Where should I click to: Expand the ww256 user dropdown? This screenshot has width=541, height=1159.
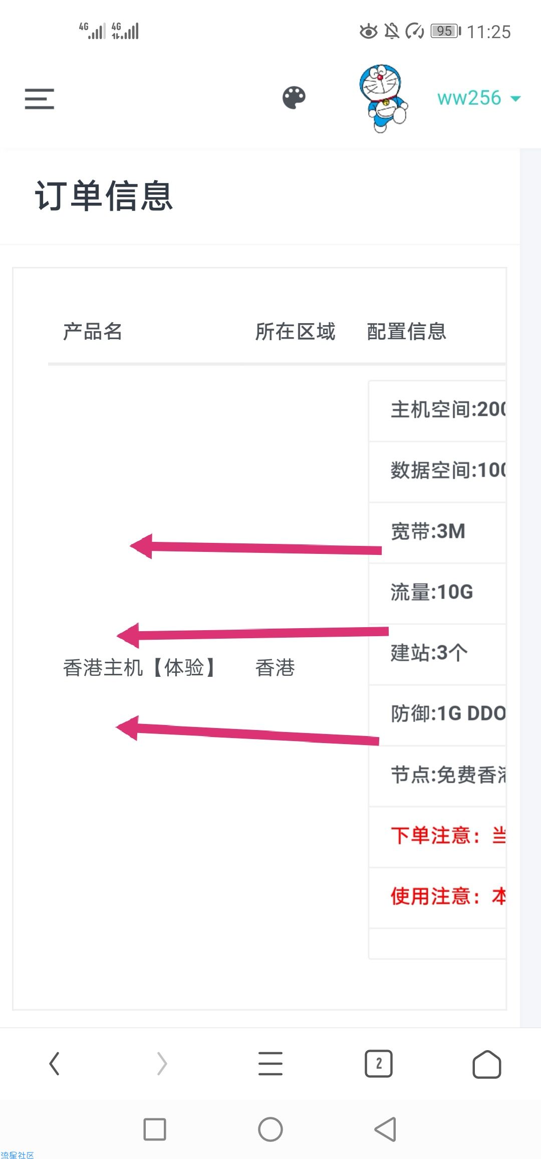coord(479,98)
